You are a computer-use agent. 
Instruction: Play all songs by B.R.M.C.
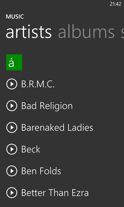[12, 84]
